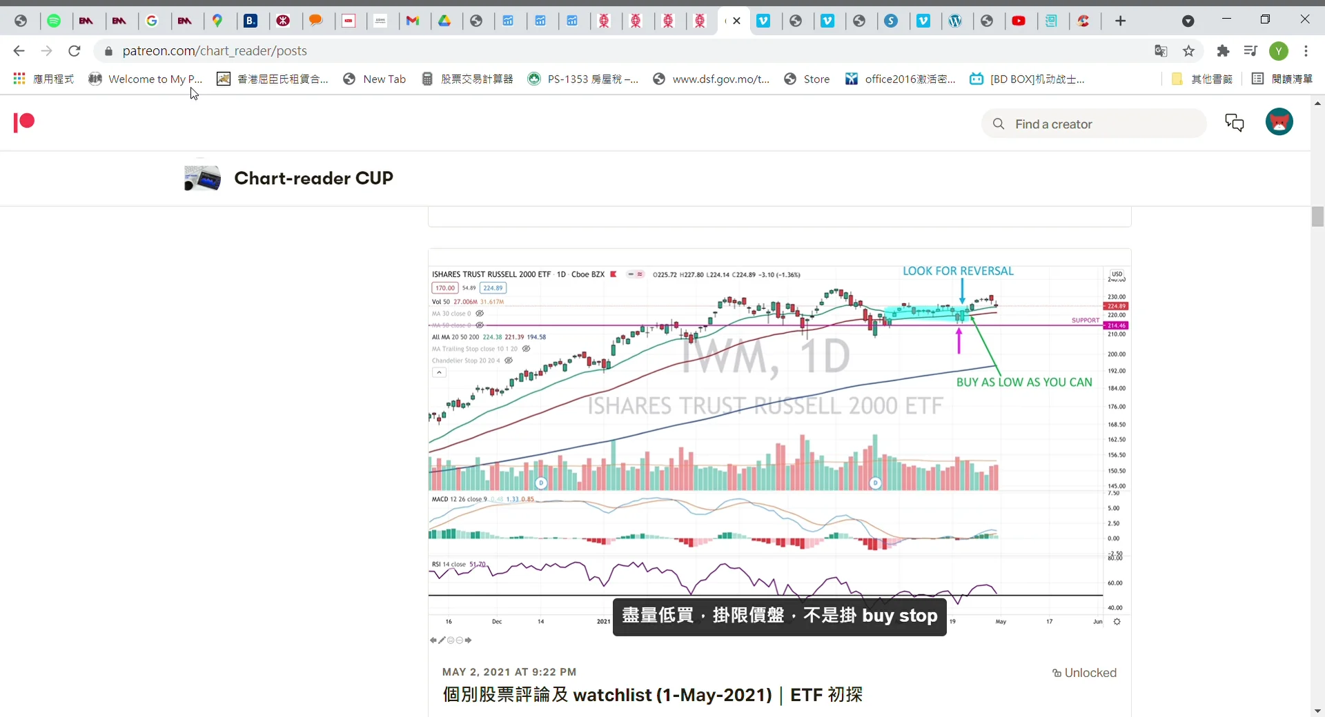This screenshot has width=1325, height=717.
Task: Translate the page with the Translate icon
Action: tap(1161, 51)
